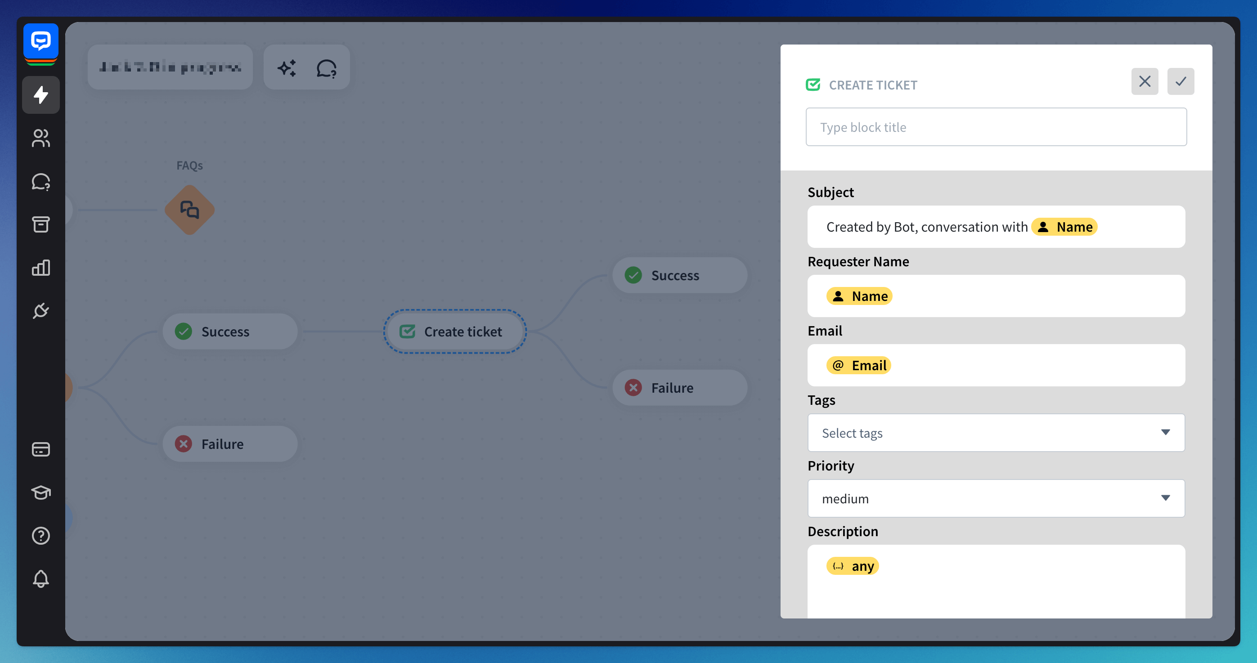Image resolution: width=1257 pixels, height=663 pixels.
Task: Open the notifications bell icon
Action: pyautogui.click(x=41, y=578)
